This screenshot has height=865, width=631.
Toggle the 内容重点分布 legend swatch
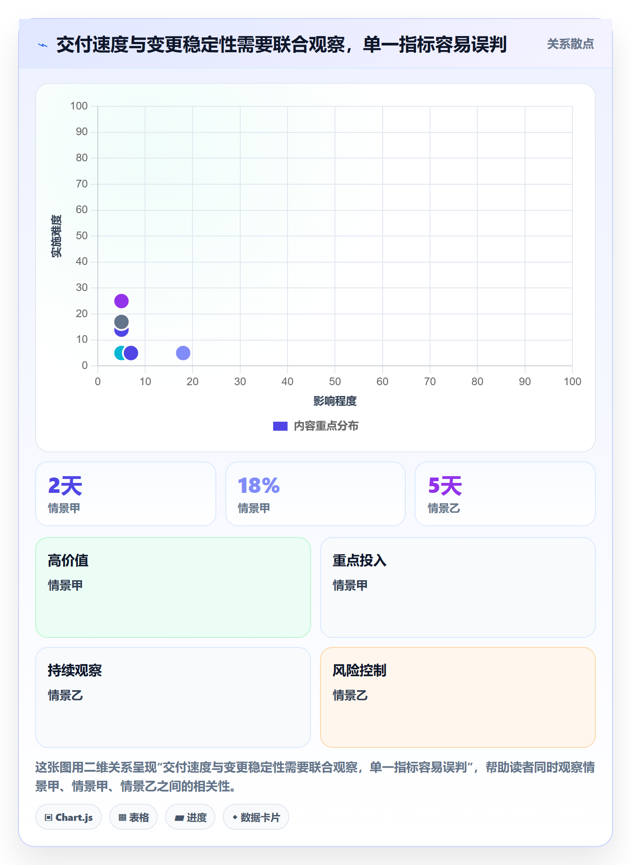280,426
